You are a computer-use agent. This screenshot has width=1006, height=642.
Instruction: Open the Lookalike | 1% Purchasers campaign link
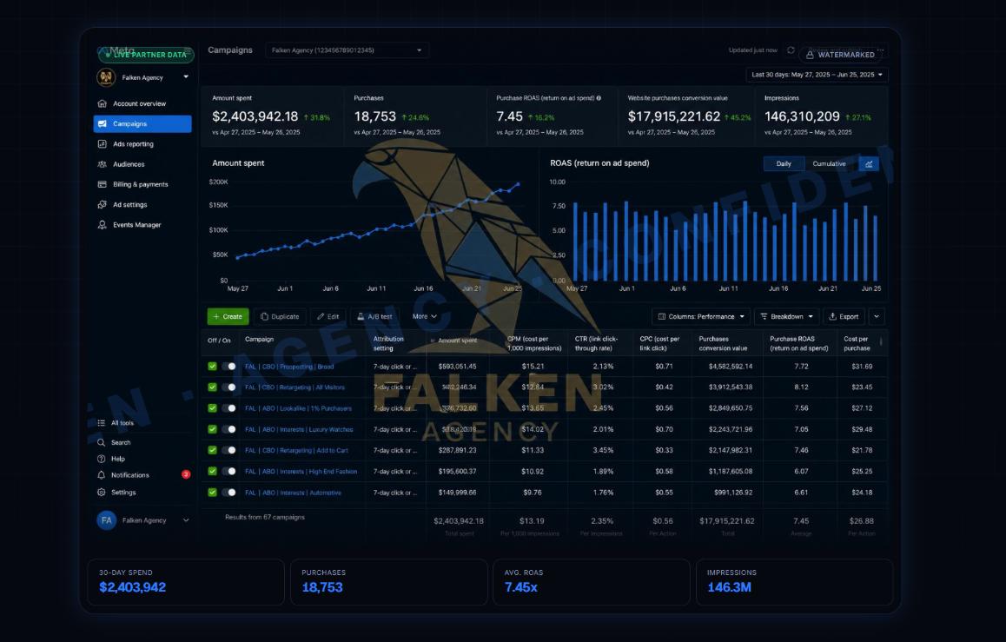pos(298,408)
